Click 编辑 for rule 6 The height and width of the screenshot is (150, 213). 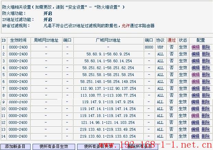click(196, 82)
